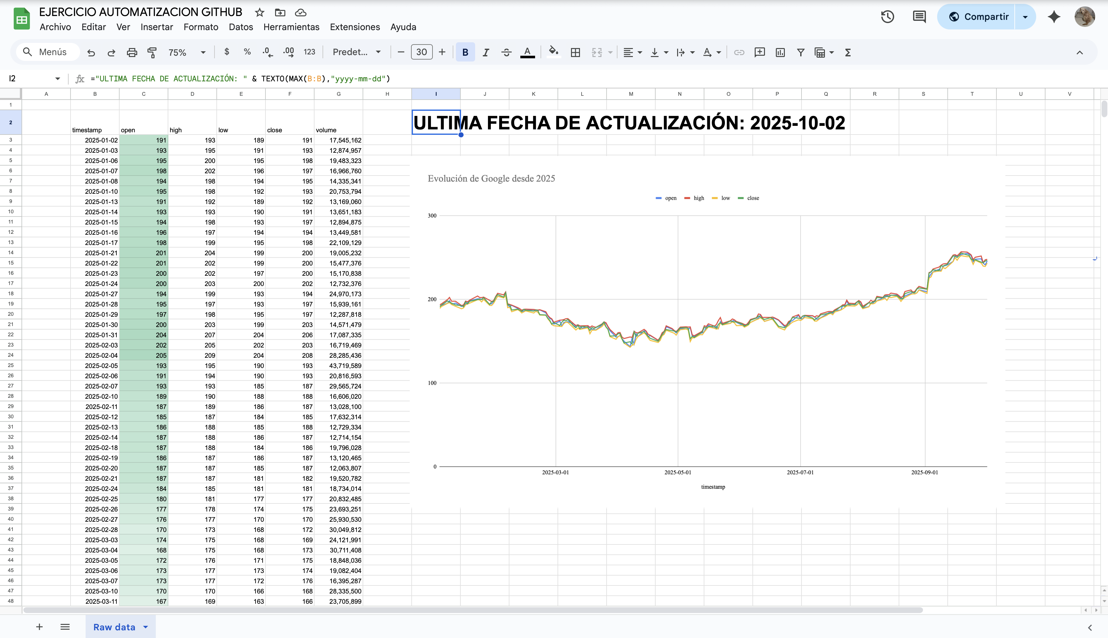Expand Raw data sheet tab menu
Viewport: 1108px width, 638px height.
[146, 627]
